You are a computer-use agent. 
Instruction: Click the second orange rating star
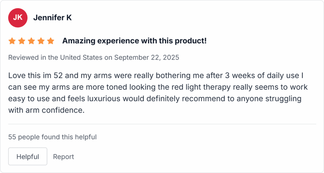[22, 41]
